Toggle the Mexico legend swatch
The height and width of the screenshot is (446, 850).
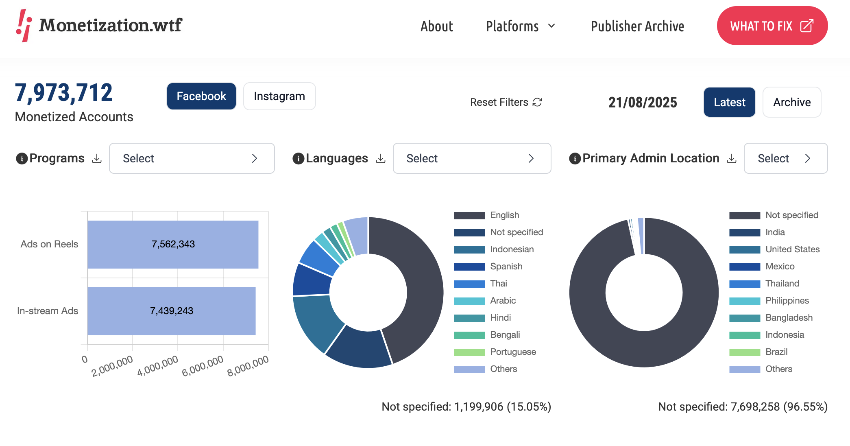pos(745,267)
